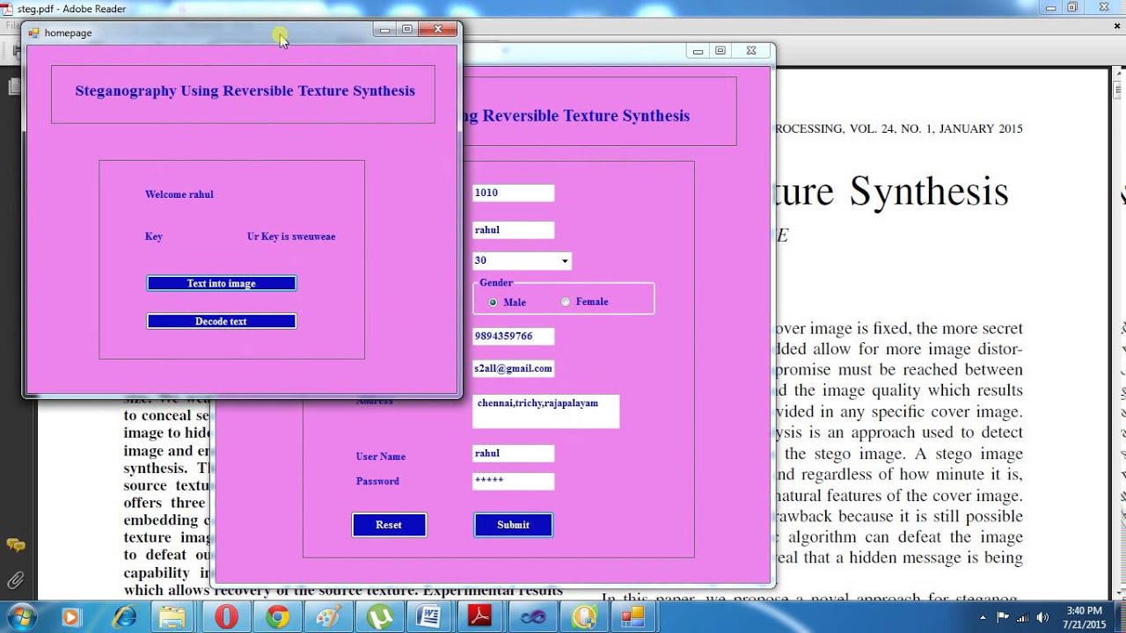Screen dimensions: 1126x633
Task: Click the attachments paperclip in Adobe Reader sidebar
Action: tap(15, 580)
